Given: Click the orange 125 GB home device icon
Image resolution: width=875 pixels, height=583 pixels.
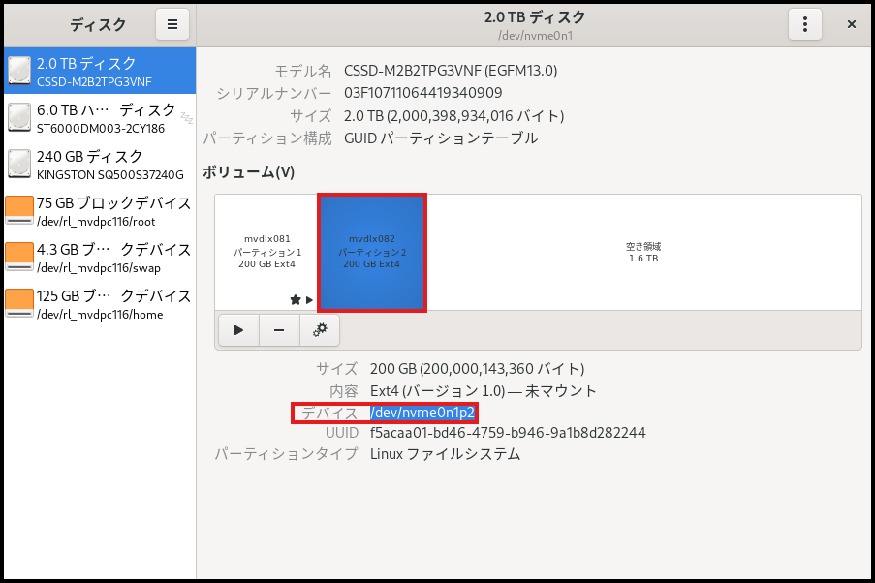Looking at the screenshot, I should 19,304.
